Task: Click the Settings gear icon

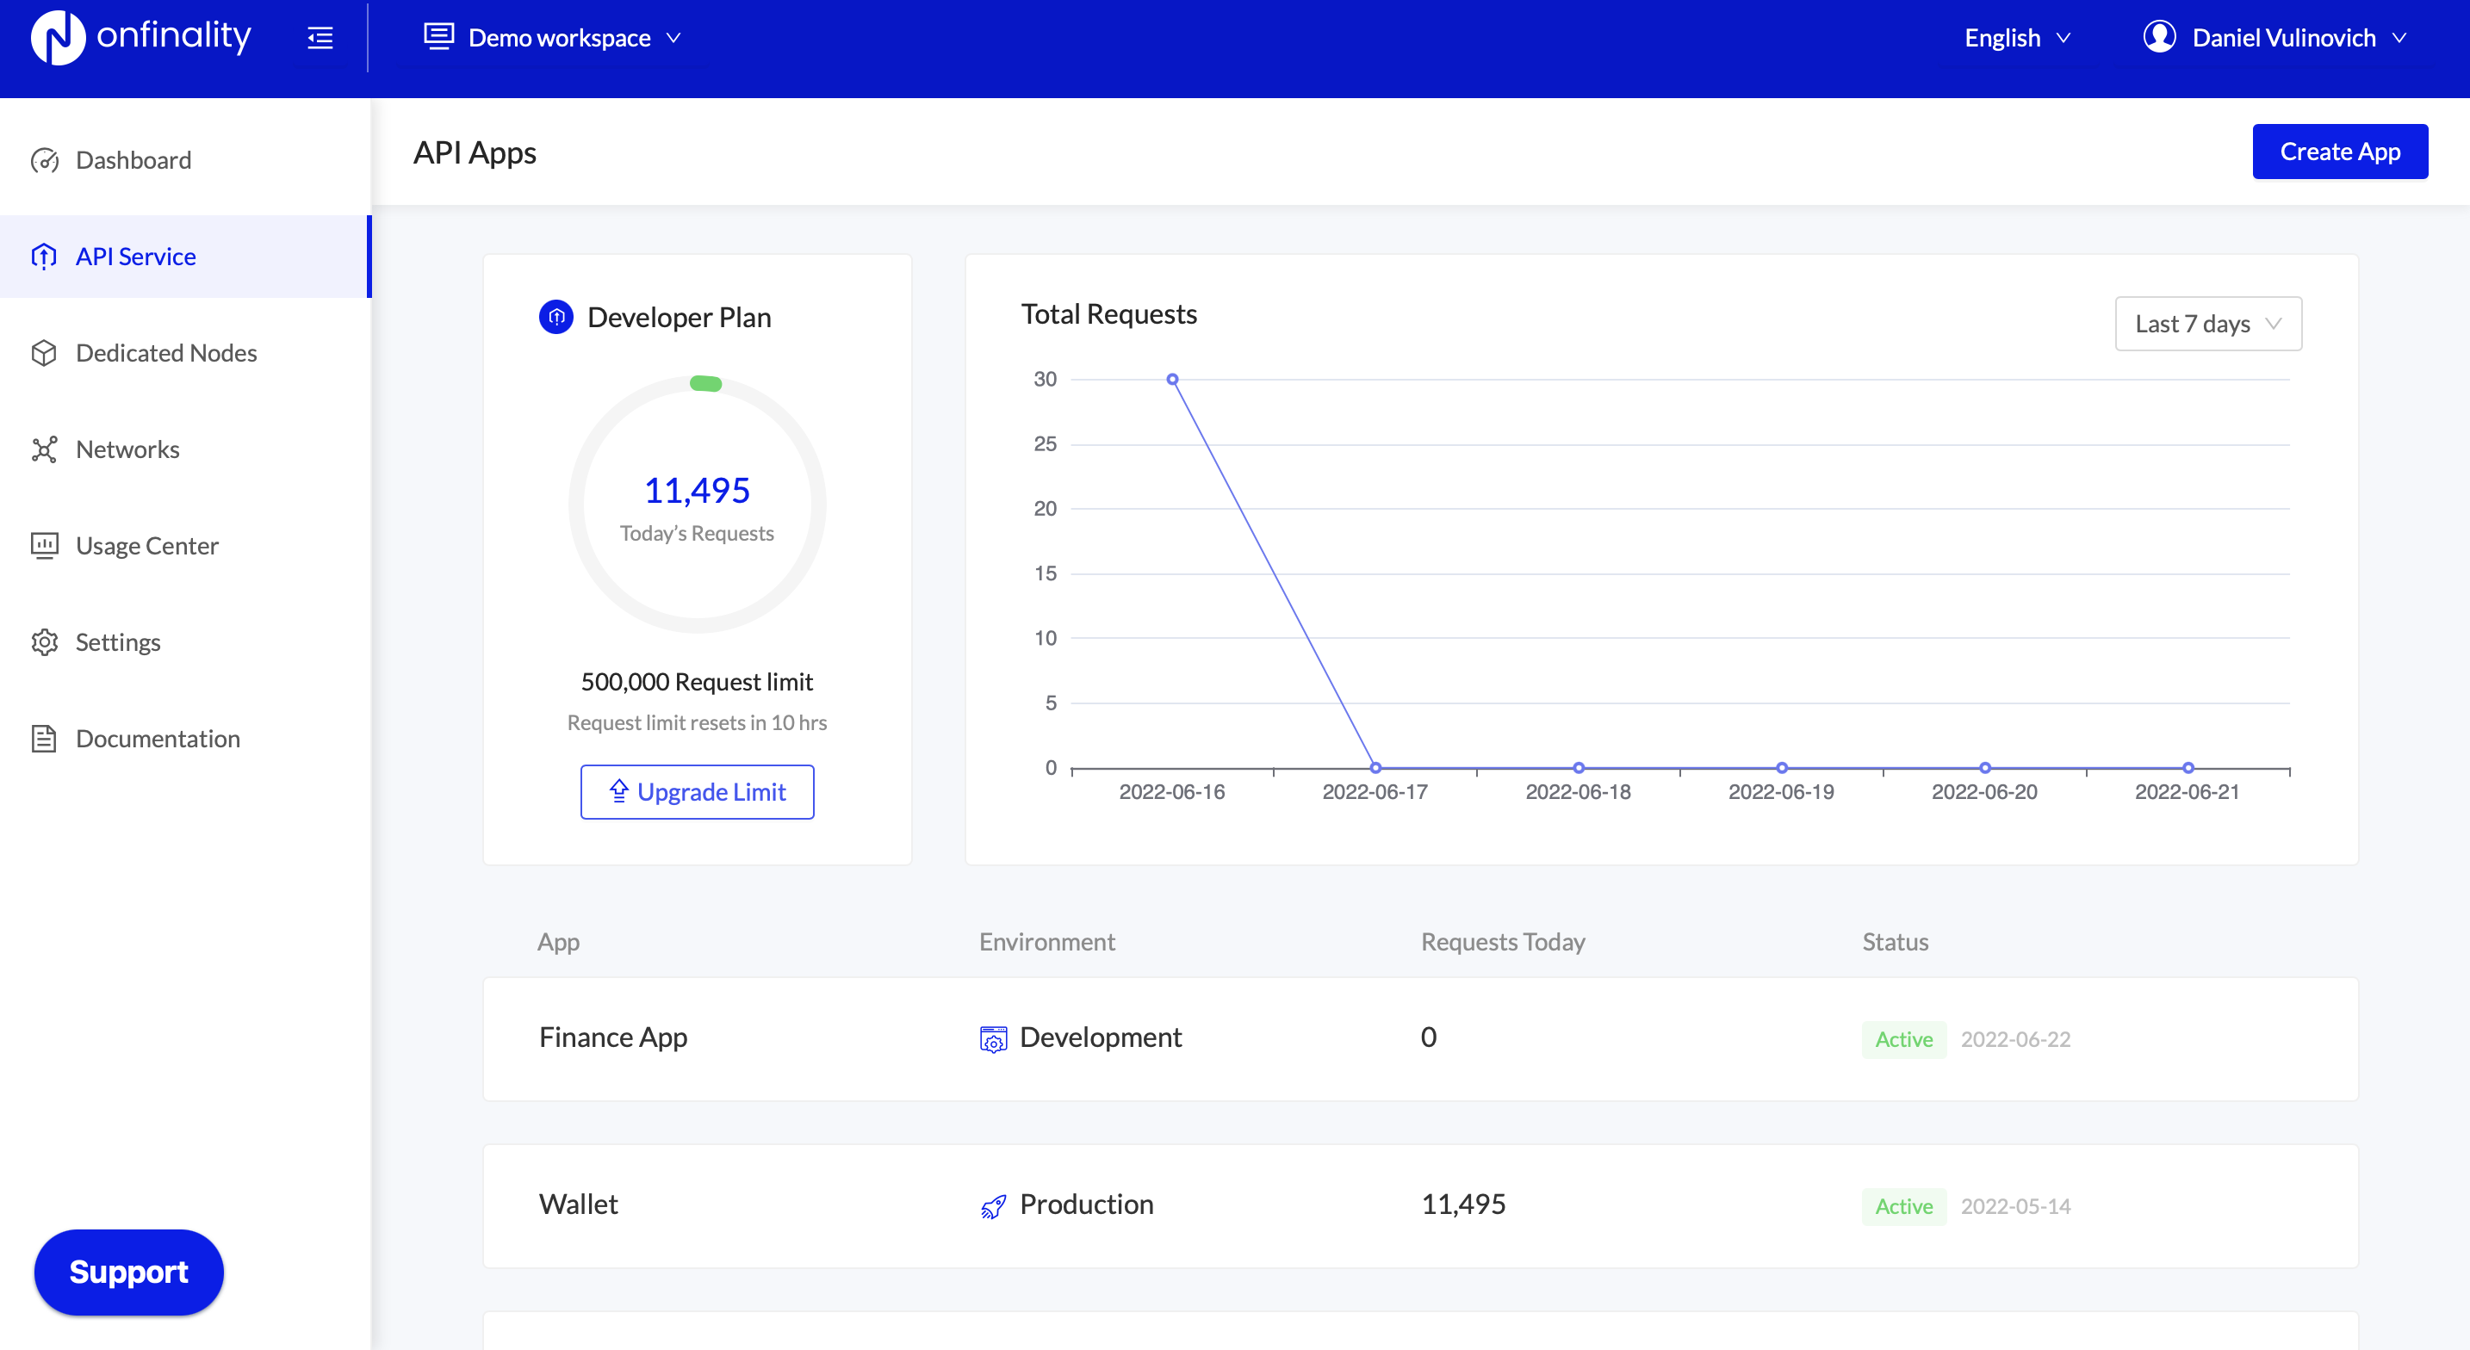Action: coord(44,642)
